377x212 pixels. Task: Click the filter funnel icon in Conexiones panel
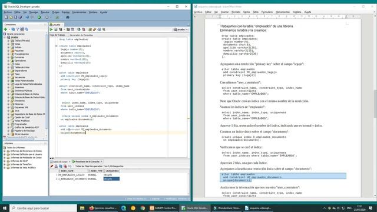18,29
